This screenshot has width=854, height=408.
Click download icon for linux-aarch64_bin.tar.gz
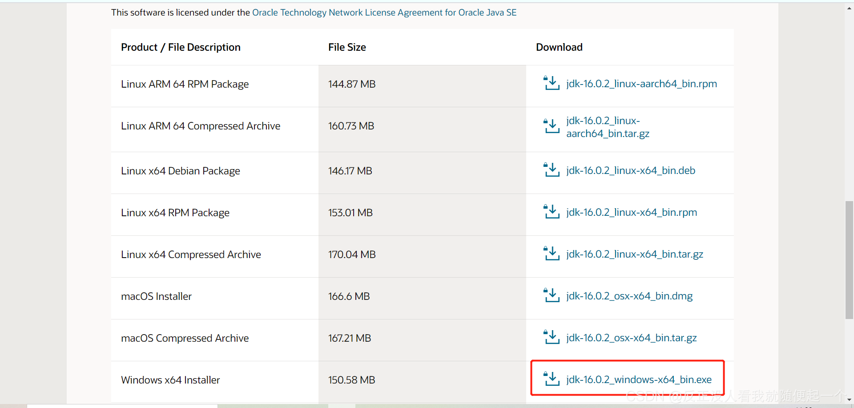[x=552, y=126]
